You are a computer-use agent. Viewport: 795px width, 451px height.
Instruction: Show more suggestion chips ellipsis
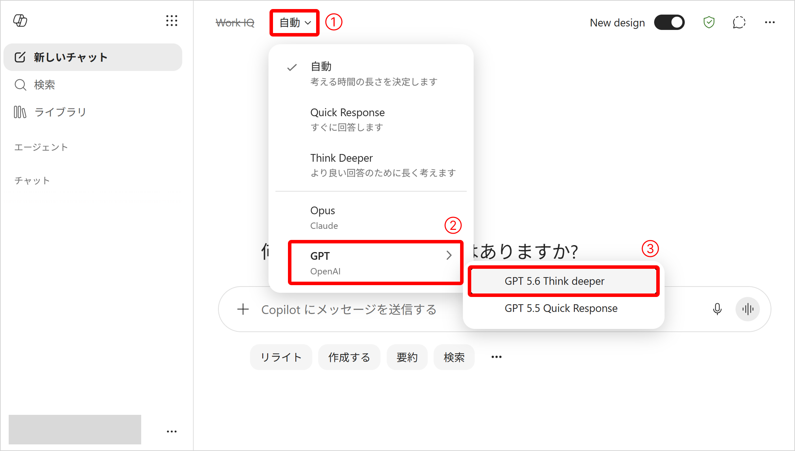coord(496,357)
